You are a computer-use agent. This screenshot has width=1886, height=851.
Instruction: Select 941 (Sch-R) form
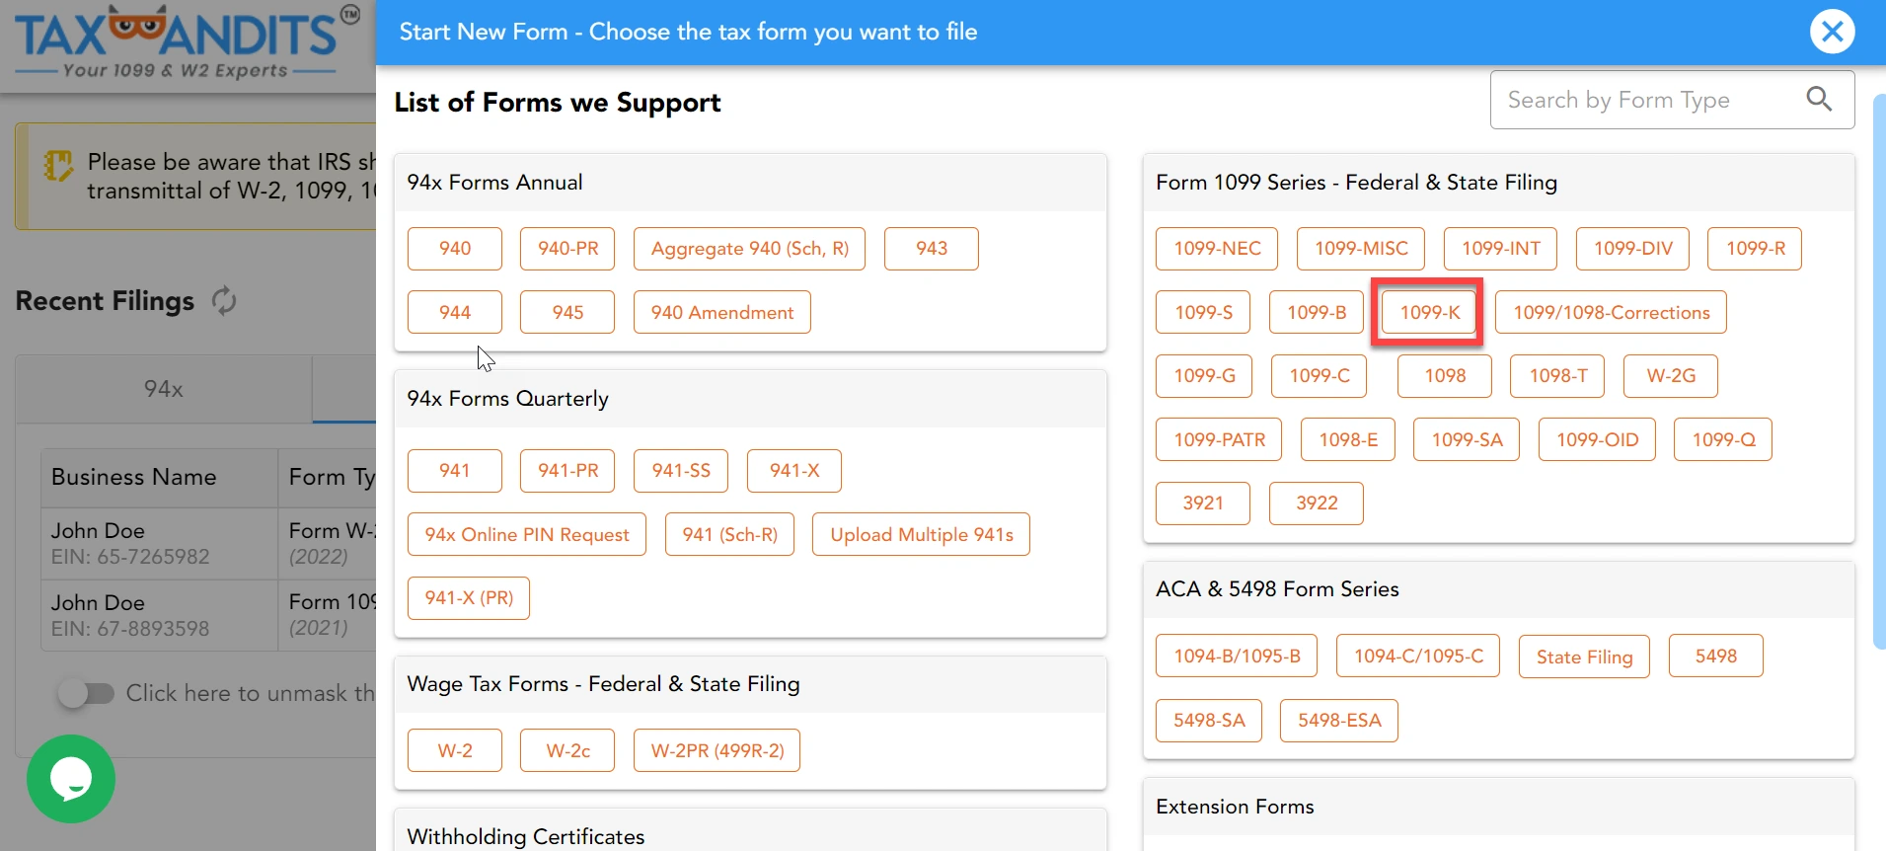click(x=729, y=534)
